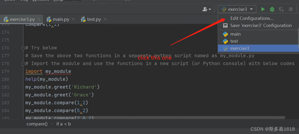Open the exercise3 run configuration dropdown
The height and width of the screenshot is (134, 299).
(237, 9)
